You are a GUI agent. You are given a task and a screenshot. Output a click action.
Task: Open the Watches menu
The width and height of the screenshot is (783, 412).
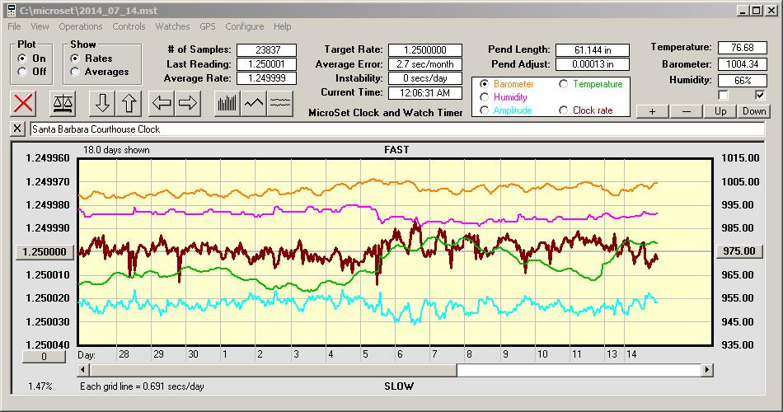point(172,26)
